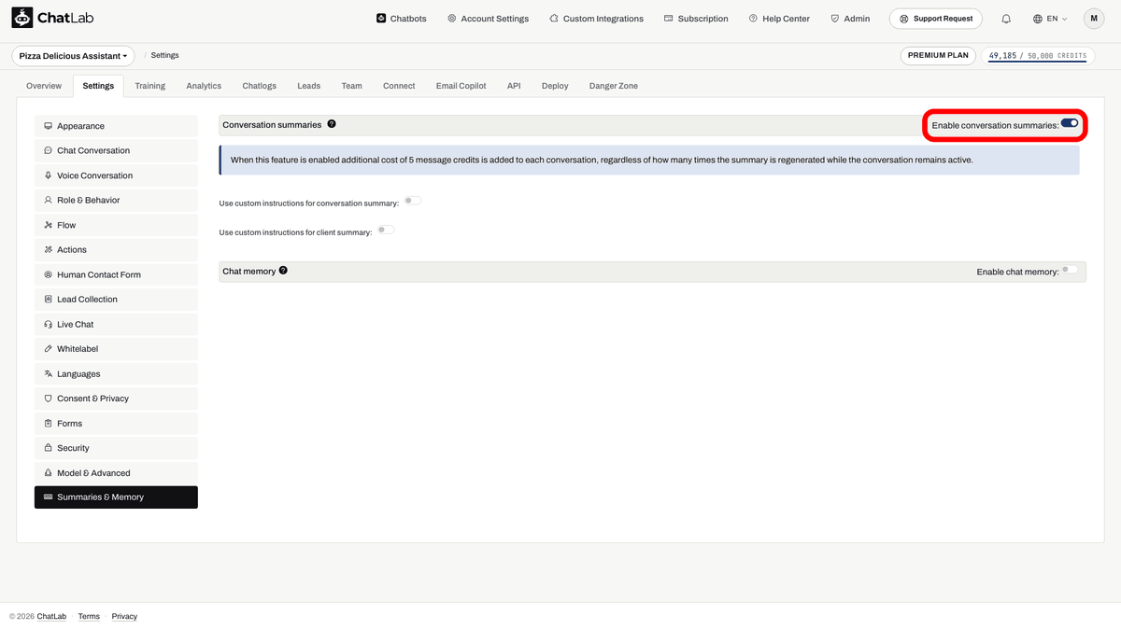
Task: Click the Consent & Privacy shield icon
Action: click(x=48, y=399)
